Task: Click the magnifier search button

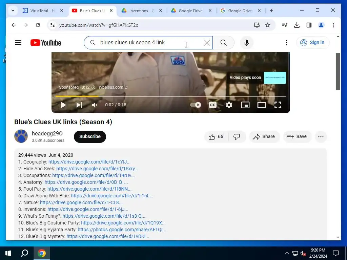Action: pyautogui.click(x=224, y=43)
